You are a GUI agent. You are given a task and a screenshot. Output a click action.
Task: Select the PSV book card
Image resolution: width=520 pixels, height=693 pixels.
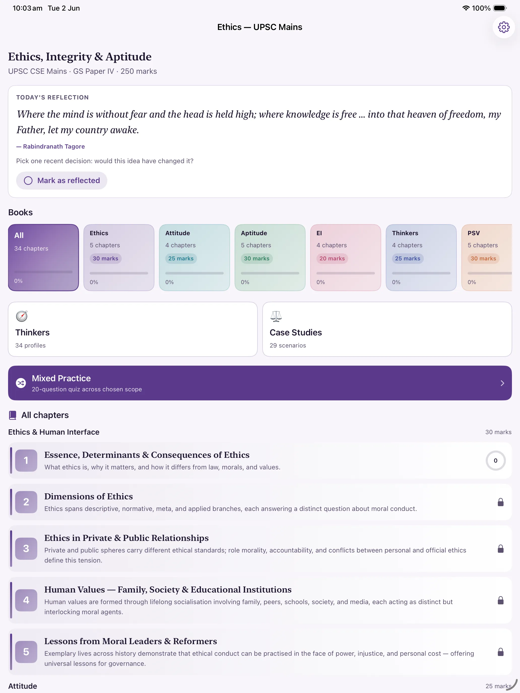pyautogui.click(x=487, y=258)
